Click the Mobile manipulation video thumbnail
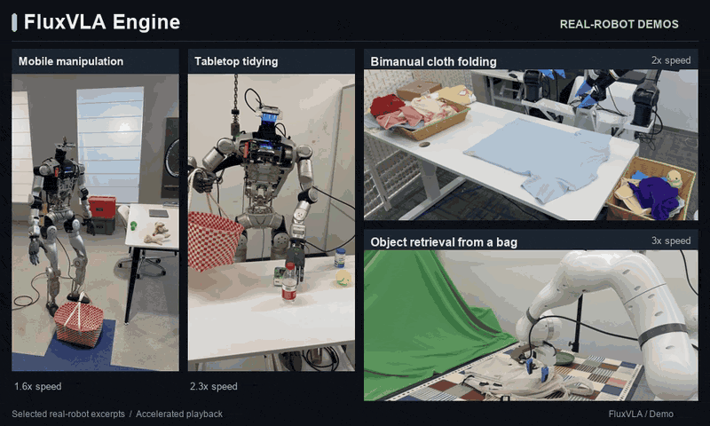 coord(95,222)
